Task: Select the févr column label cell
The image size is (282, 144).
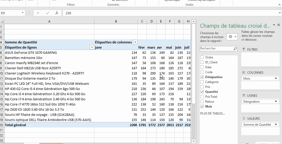Action: (142, 47)
